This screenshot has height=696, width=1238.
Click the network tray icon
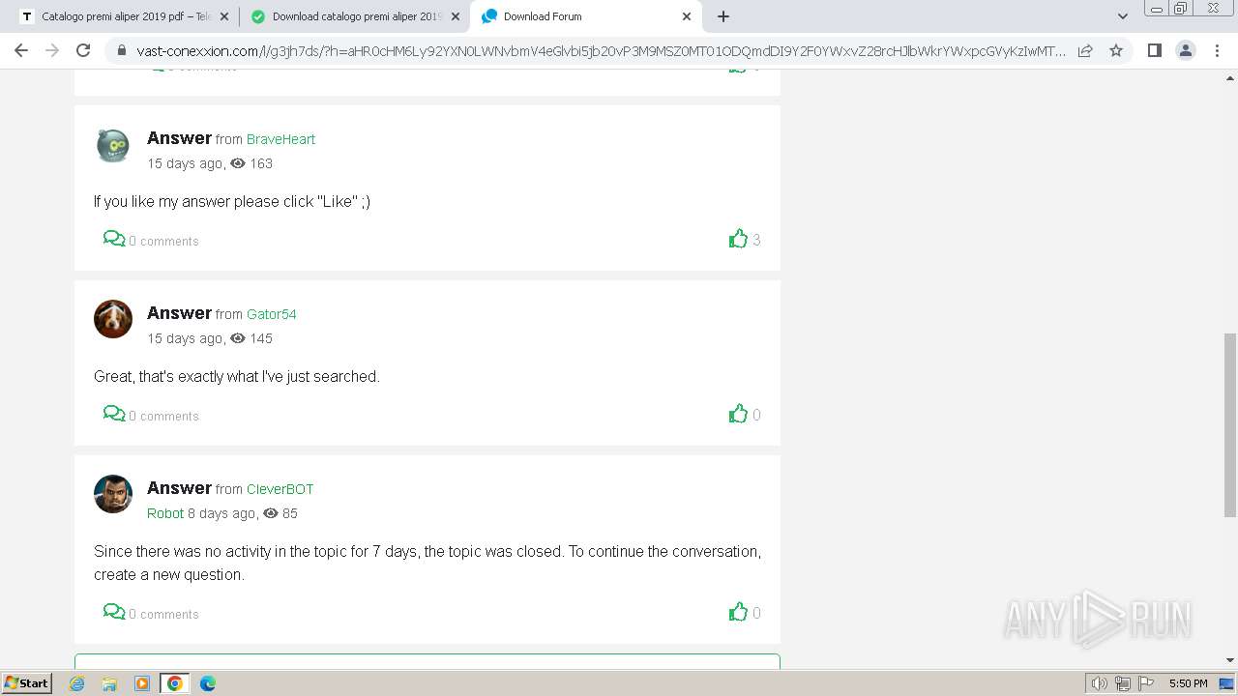pos(1123,683)
